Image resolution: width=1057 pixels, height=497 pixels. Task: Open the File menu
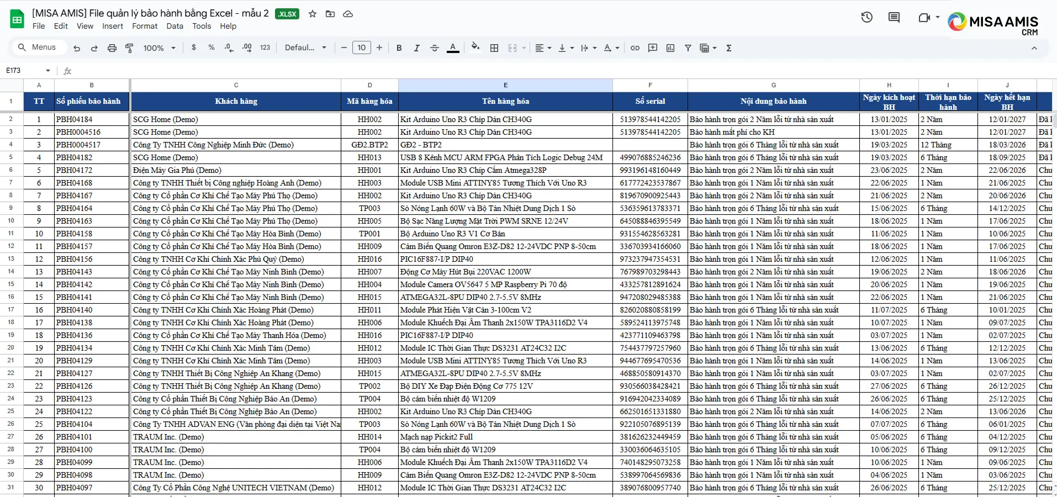[x=39, y=26]
